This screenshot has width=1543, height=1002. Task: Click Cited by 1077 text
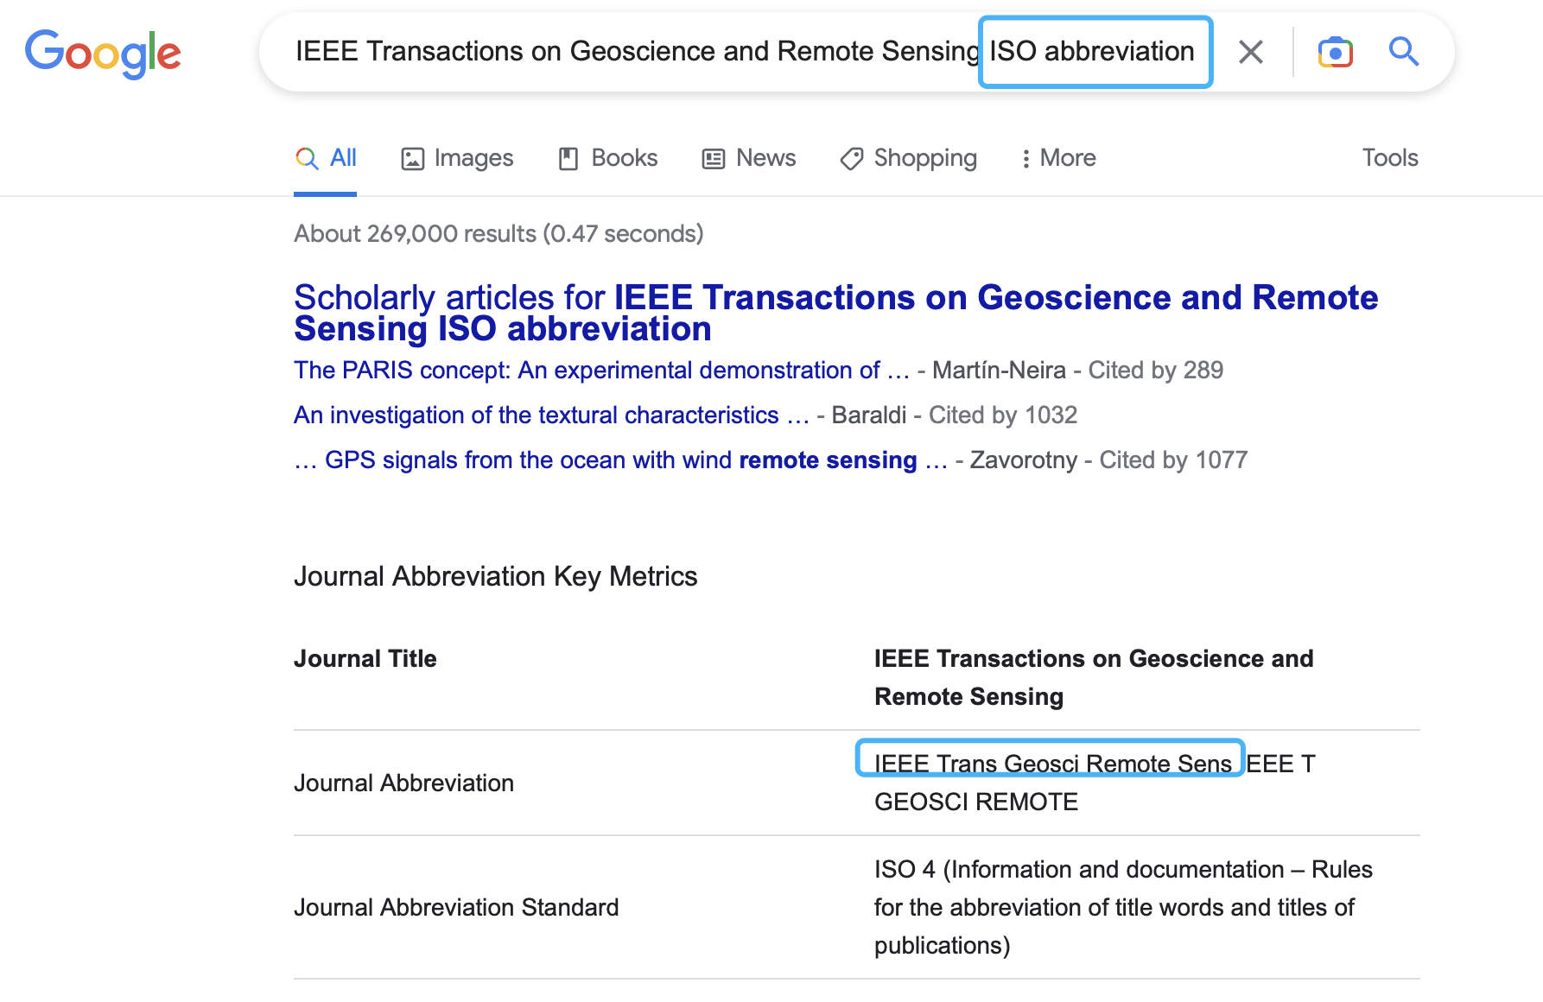(1173, 460)
